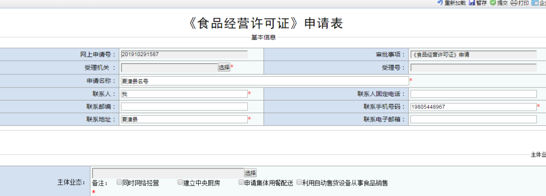This screenshot has height=196, width=546.
Task: Focus the 申请名称 input with 夏津县名号
Action: 264,81
